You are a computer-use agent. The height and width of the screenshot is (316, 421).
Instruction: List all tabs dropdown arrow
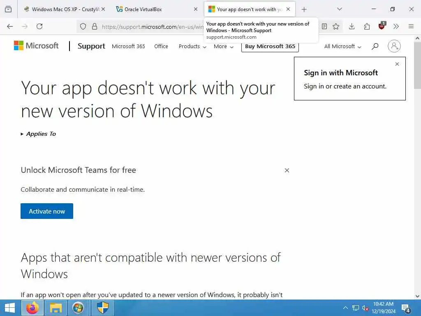click(339, 9)
